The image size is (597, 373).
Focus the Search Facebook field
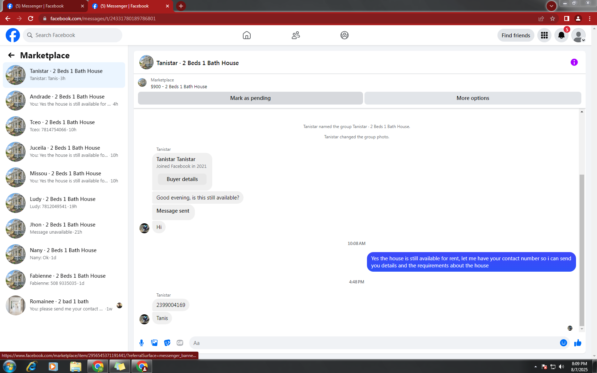tap(73, 35)
